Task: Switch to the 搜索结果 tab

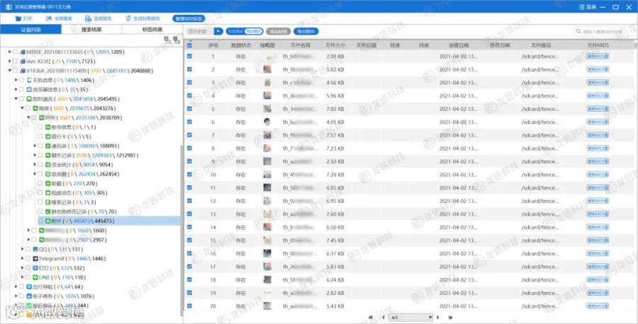Action: [x=91, y=29]
